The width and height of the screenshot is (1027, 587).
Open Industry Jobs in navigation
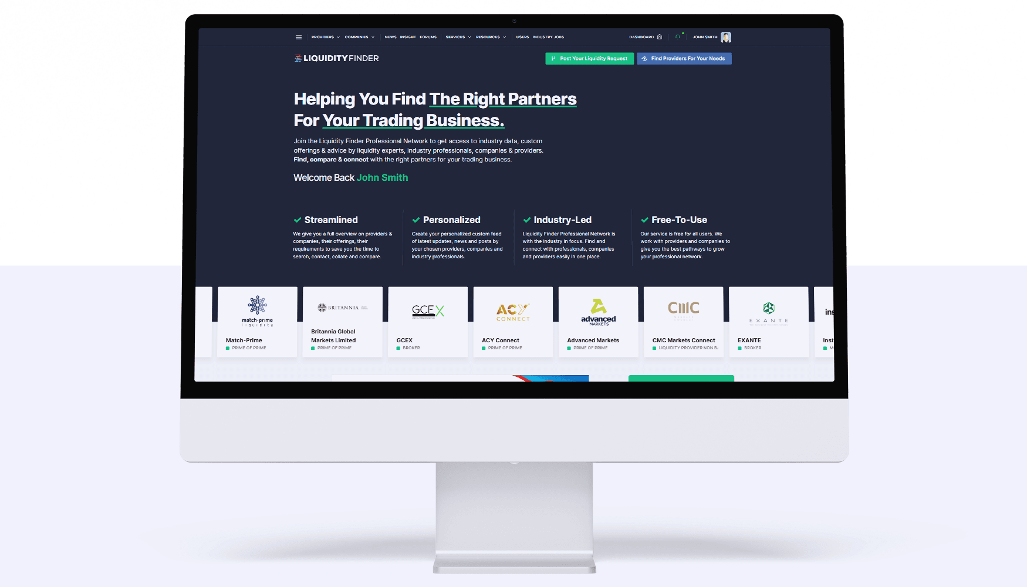coord(549,37)
